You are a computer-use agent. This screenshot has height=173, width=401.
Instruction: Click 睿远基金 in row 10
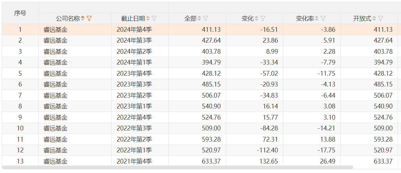[x=55, y=128]
